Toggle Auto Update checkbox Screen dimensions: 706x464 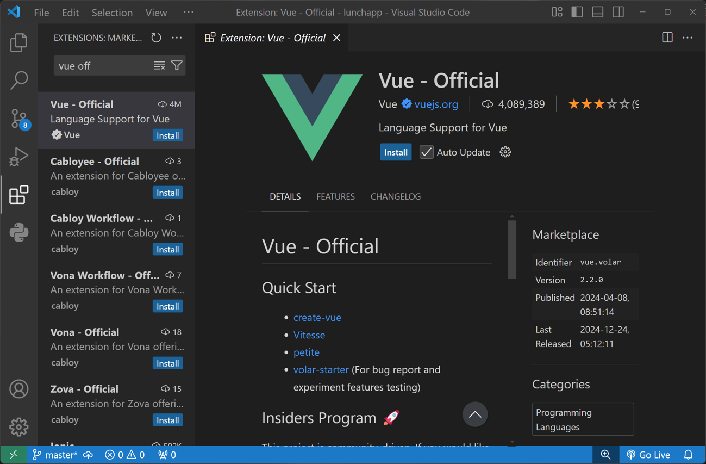coord(427,152)
